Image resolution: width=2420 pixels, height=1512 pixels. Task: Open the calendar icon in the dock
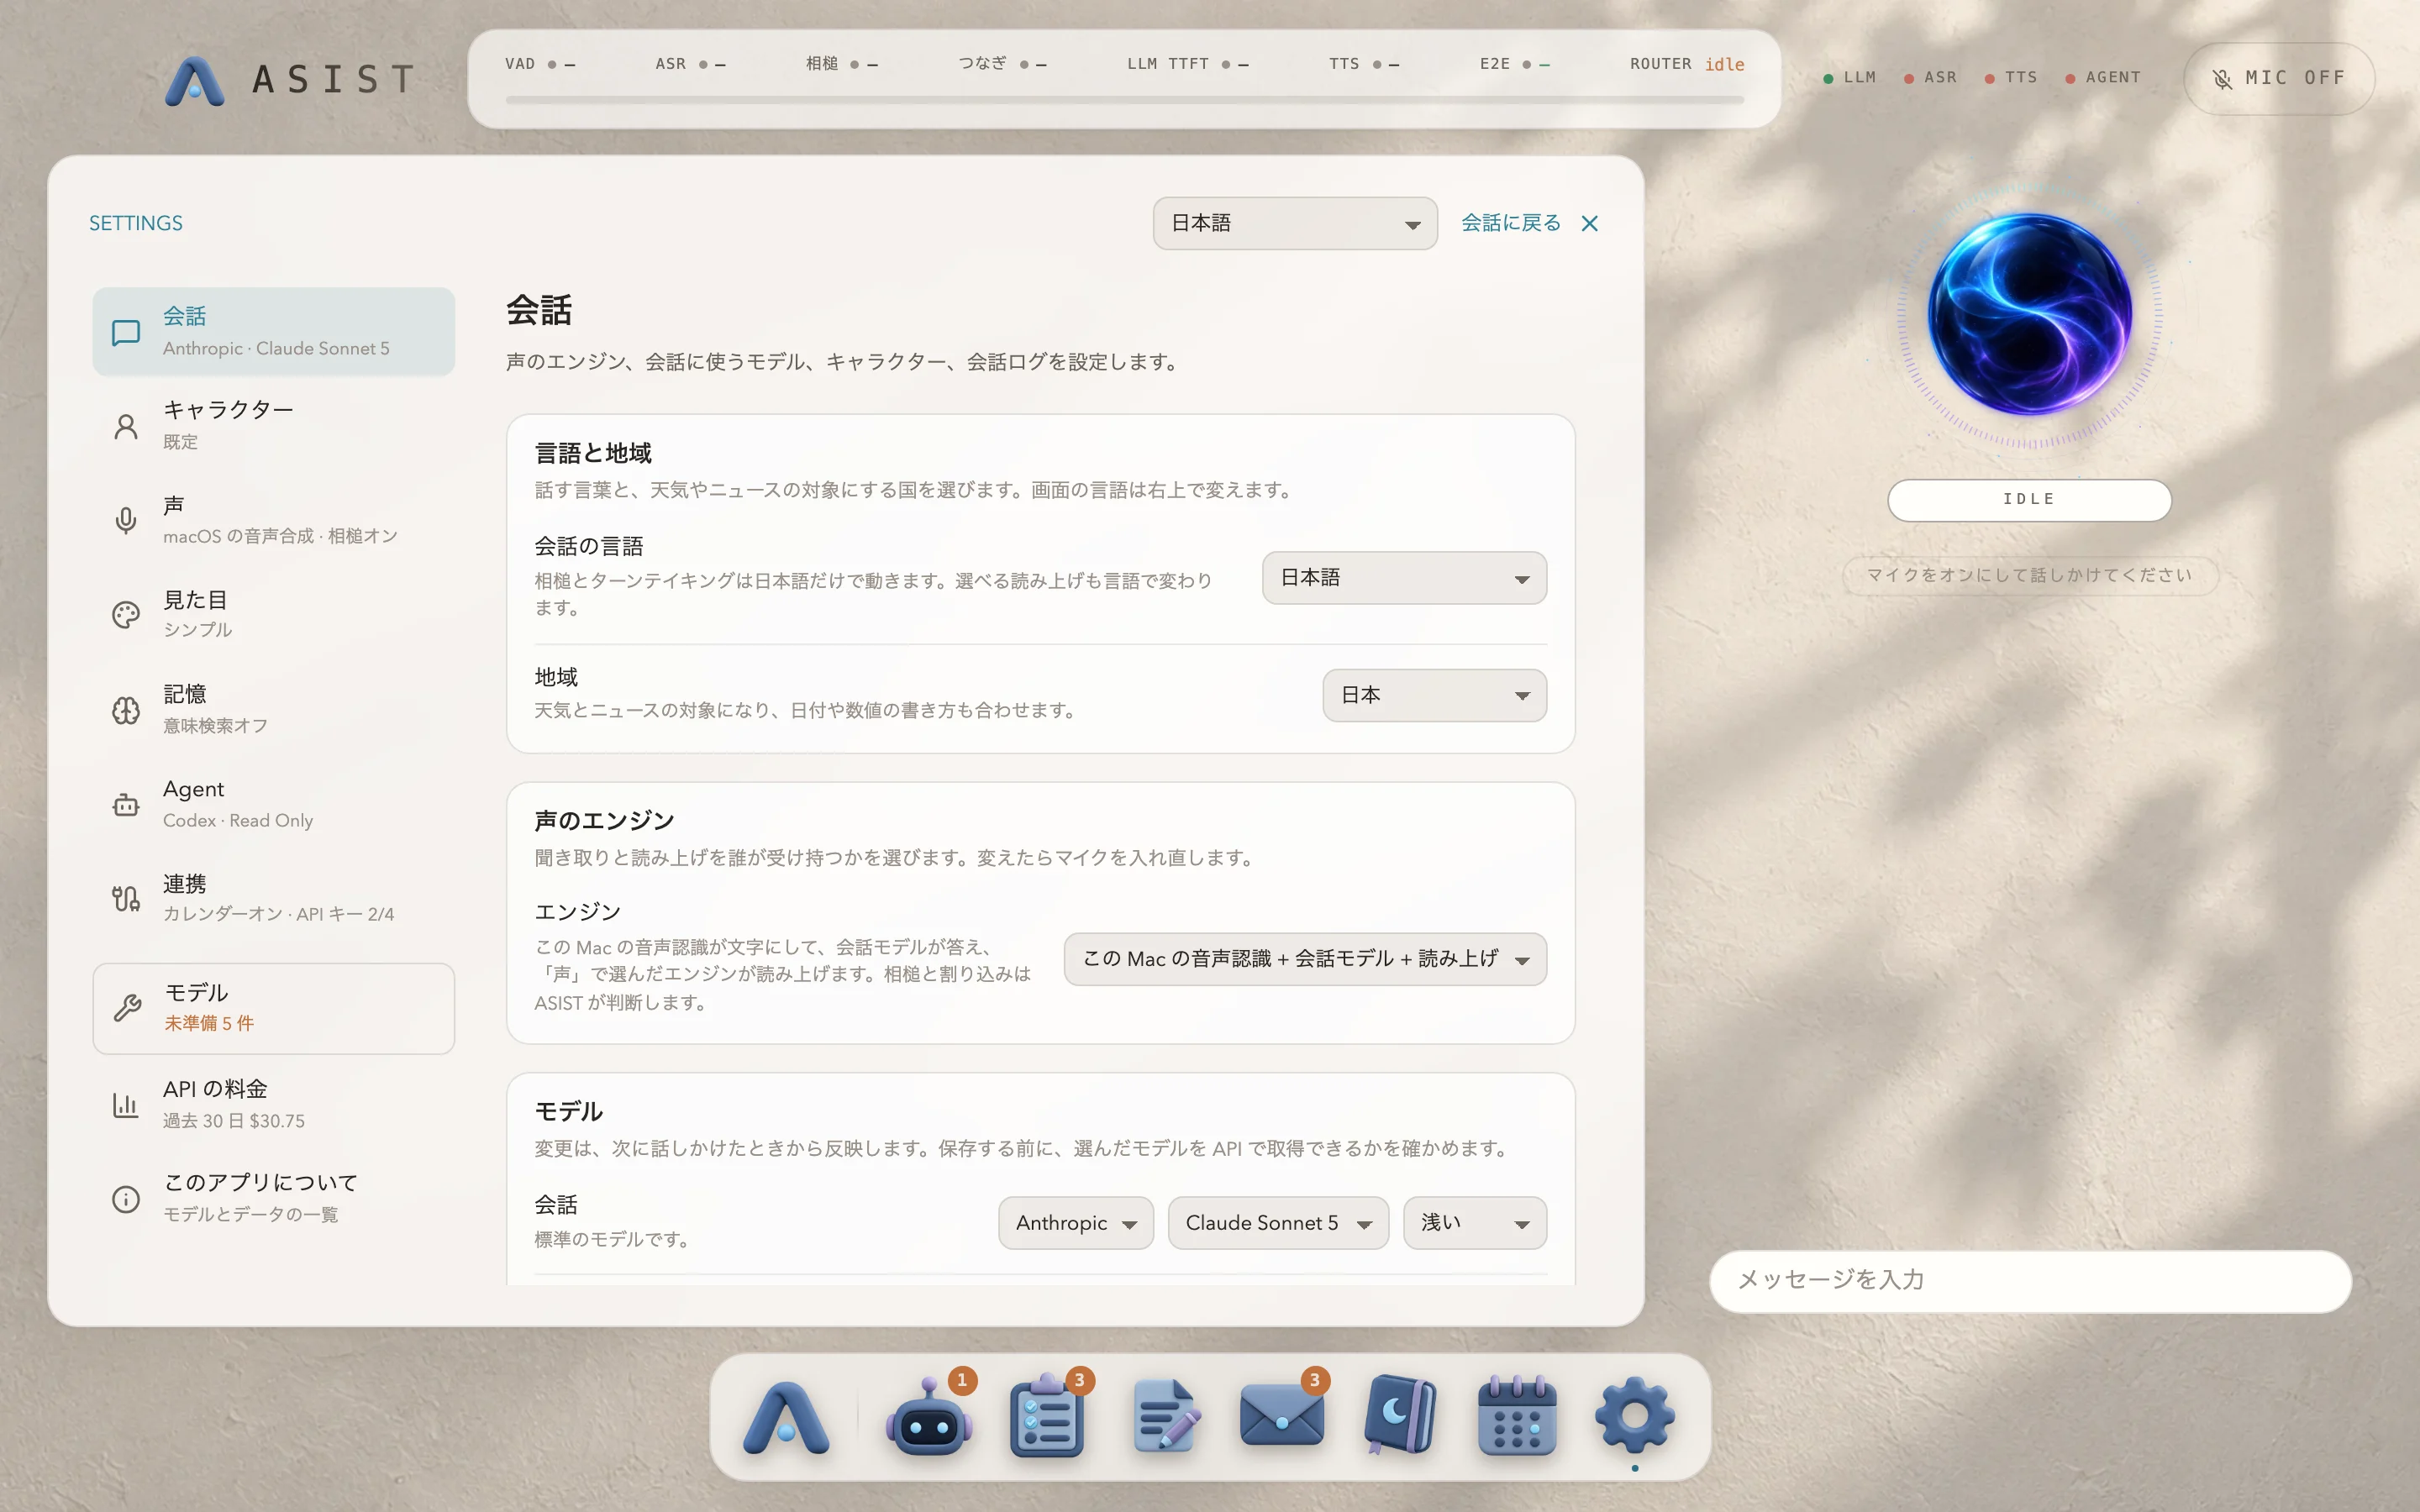tap(1517, 1416)
